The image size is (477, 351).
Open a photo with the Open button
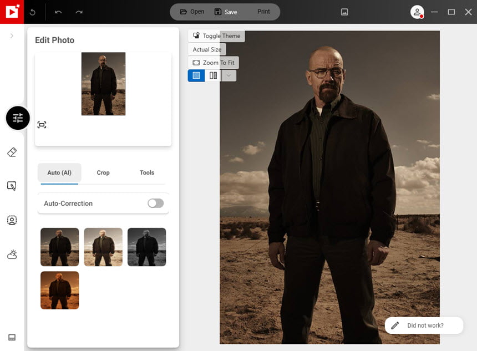point(192,12)
